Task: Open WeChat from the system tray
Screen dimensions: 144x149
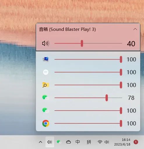Action: (x=59, y=142)
